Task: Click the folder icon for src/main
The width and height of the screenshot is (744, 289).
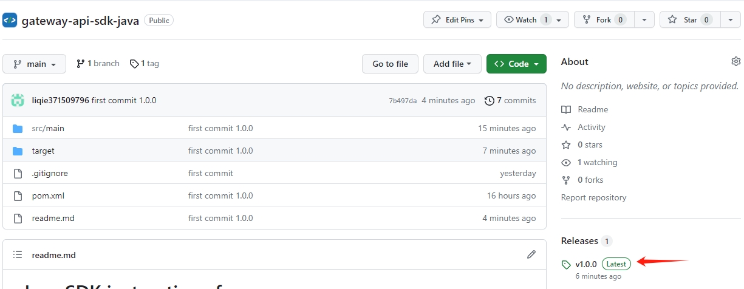Action: (18, 128)
